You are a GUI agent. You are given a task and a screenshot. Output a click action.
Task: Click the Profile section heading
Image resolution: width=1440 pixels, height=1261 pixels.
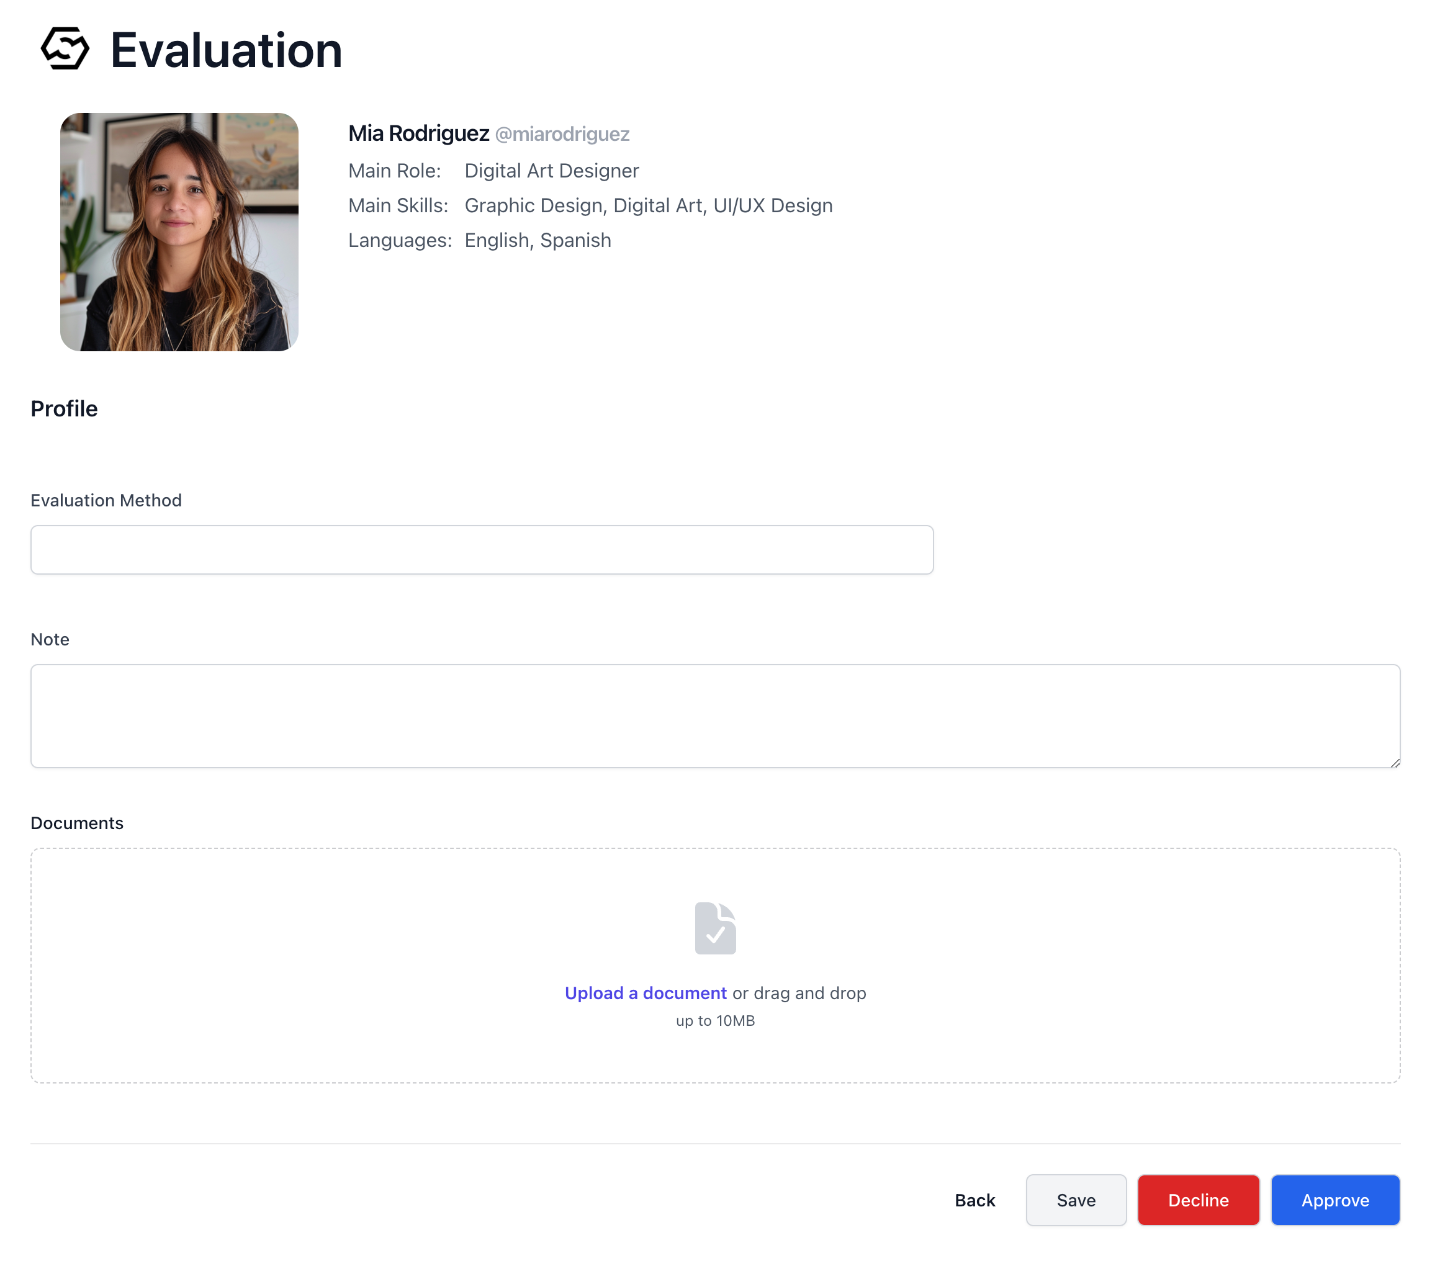[x=64, y=408]
